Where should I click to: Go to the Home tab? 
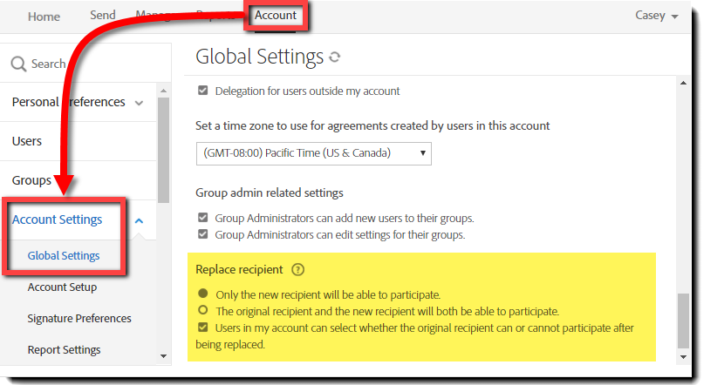click(x=44, y=17)
